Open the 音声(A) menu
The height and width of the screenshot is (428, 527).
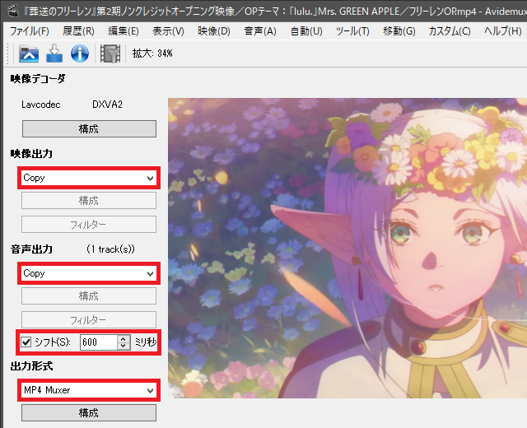click(260, 31)
